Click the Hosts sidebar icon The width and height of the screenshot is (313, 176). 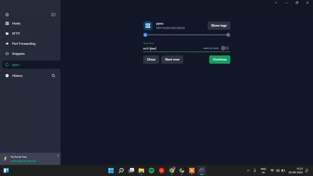pos(7,23)
